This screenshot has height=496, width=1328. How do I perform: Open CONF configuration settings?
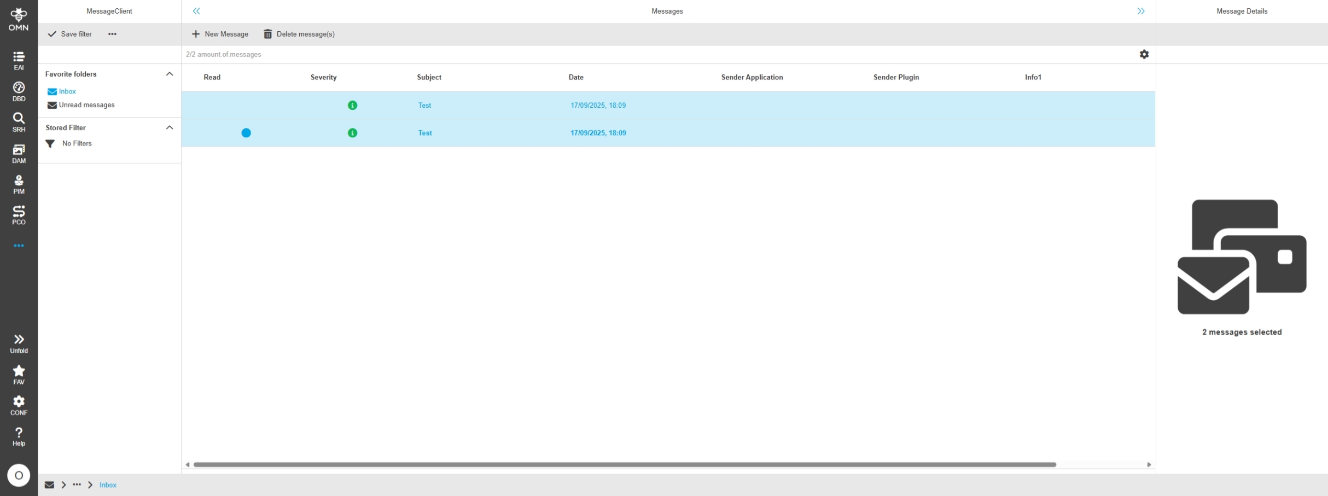19,405
